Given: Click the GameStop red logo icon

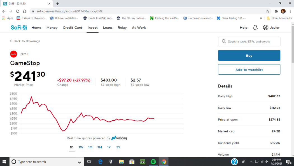Looking at the screenshot, I should point(13,54).
